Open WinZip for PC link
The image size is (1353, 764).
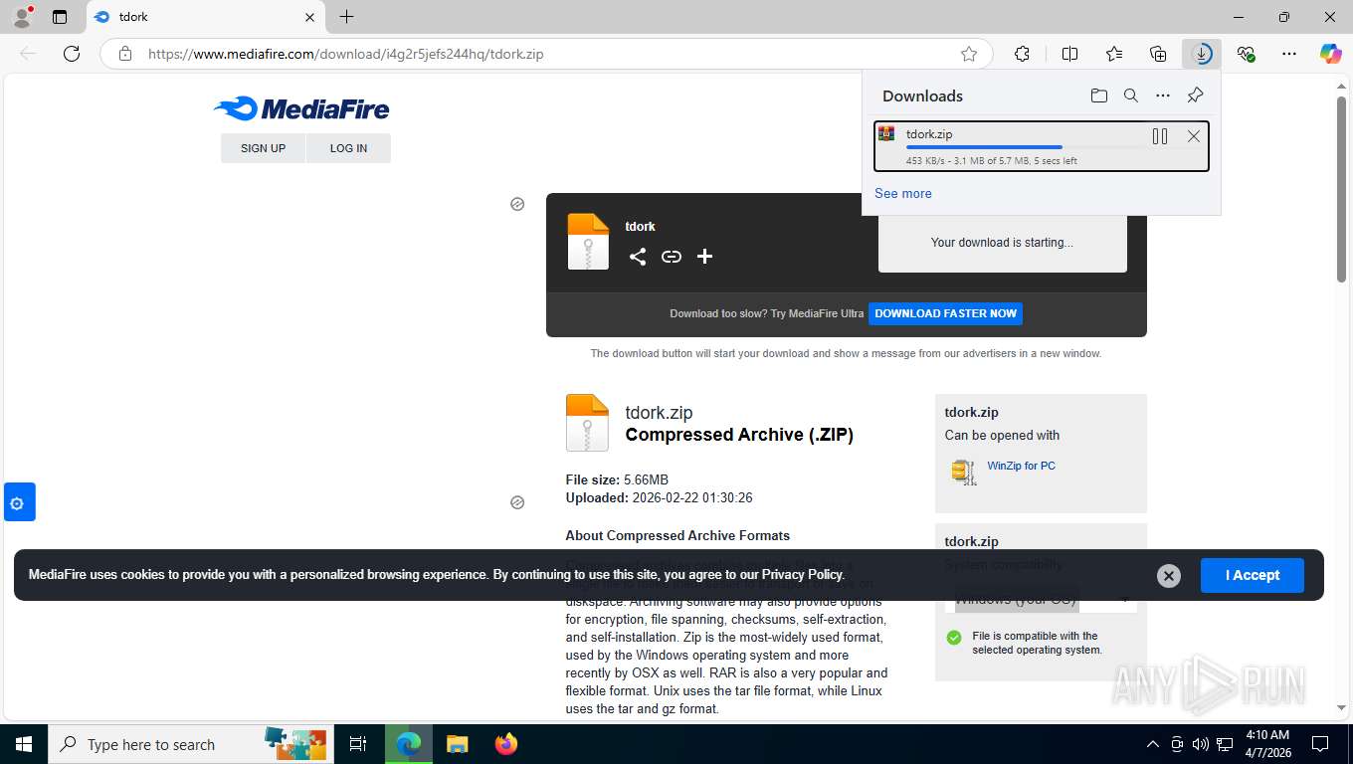click(1021, 466)
